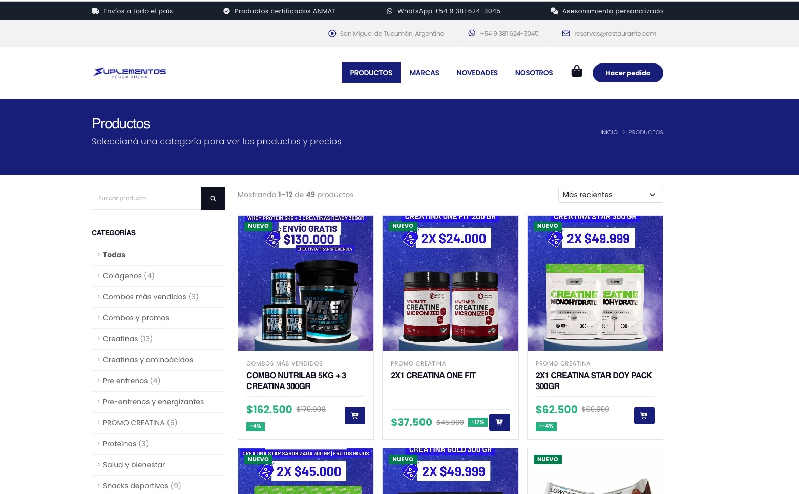Click the truck shipping icon in top bar
Viewport: 799px width, 494px height.
[x=96, y=11]
